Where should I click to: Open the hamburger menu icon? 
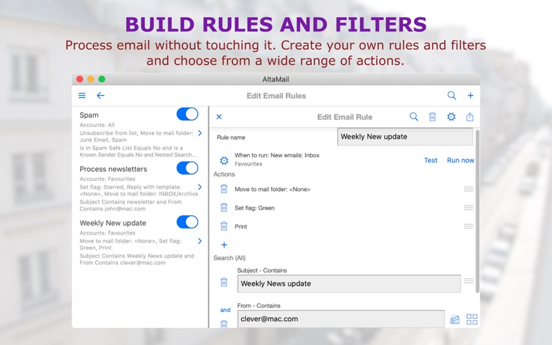(x=82, y=95)
